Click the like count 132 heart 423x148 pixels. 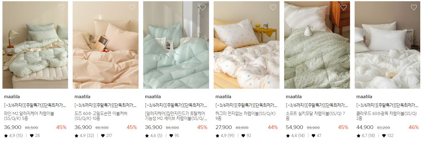pyautogui.click(x=384, y=135)
